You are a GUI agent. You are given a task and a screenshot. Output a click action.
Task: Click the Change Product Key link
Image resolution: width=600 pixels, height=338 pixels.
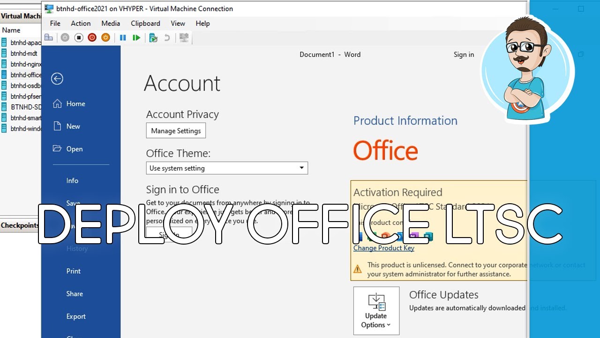click(x=384, y=248)
